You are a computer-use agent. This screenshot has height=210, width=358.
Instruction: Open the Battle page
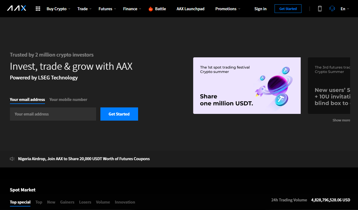click(x=160, y=9)
